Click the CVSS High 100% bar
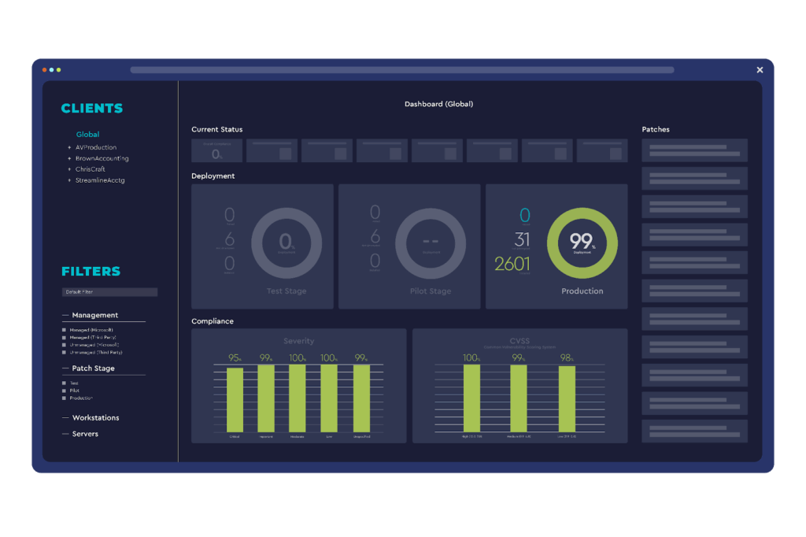 (x=471, y=398)
